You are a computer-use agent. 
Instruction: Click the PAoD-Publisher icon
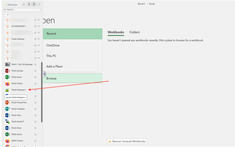point(8,109)
